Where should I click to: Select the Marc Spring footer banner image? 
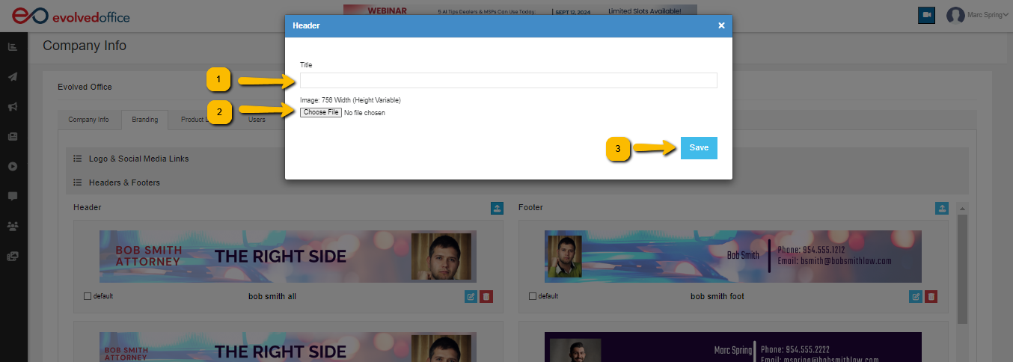[733, 347]
